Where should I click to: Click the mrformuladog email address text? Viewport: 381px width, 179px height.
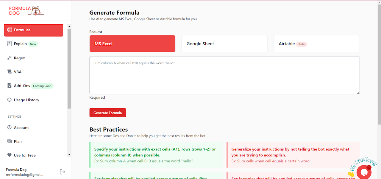click(25, 175)
